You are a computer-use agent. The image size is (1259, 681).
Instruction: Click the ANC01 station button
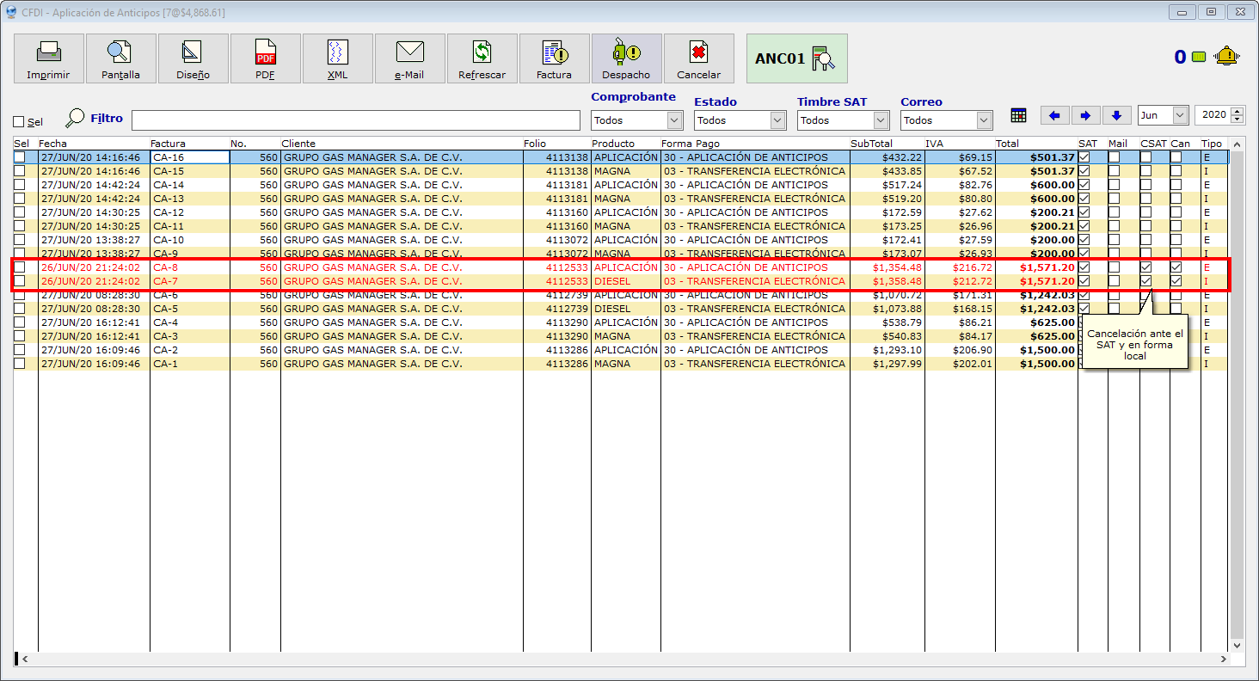tap(796, 58)
